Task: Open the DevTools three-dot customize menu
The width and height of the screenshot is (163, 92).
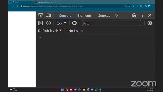Action: pos(142,15)
